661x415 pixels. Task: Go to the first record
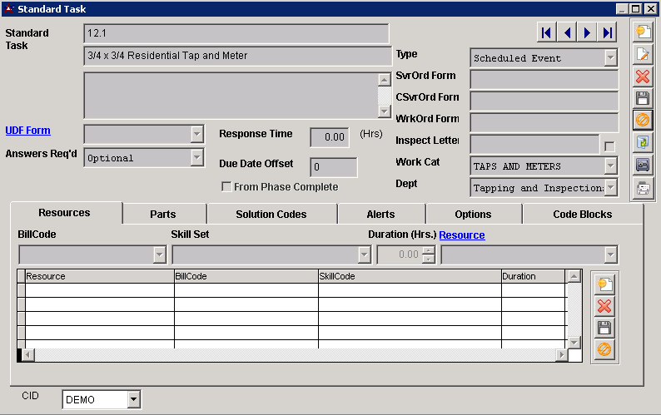pyautogui.click(x=546, y=32)
